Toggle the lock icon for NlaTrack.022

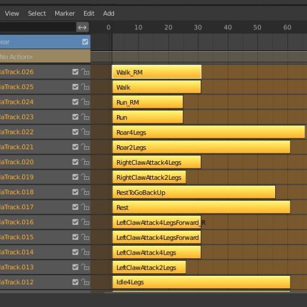tap(85, 132)
